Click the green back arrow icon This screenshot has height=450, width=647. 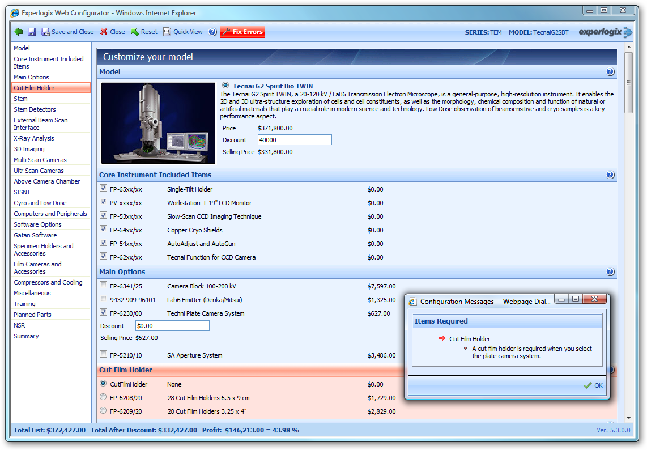point(18,32)
